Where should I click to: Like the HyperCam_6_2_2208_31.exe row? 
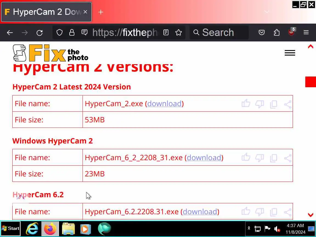(x=246, y=157)
